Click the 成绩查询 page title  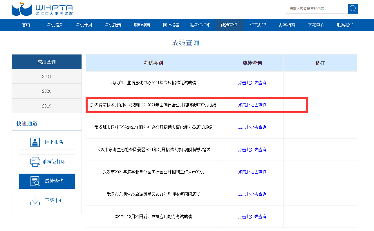click(186, 43)
